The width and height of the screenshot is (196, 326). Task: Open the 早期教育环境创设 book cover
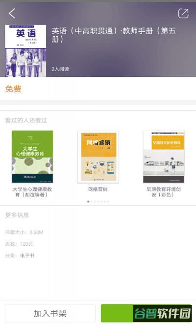[164, 157]
